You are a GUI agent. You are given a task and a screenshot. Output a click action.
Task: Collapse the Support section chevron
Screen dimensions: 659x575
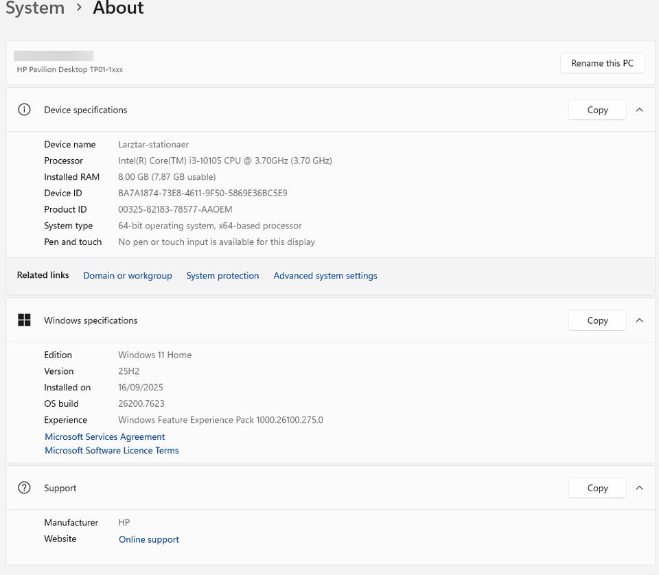click(x=639, y=488)
